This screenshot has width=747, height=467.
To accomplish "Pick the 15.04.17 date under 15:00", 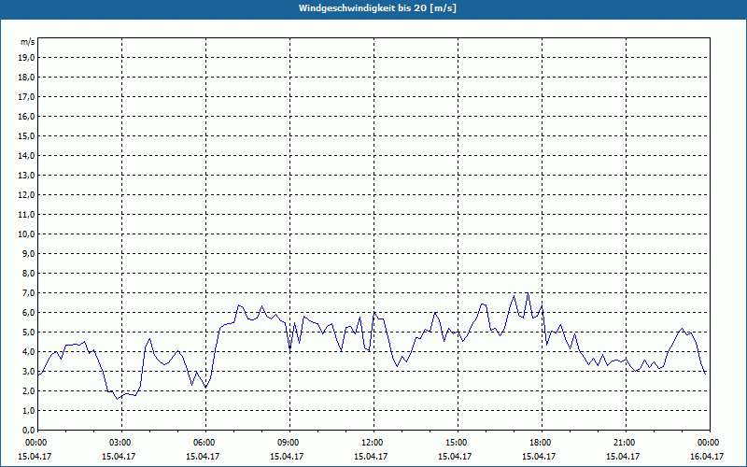I will tap(455, 456).
